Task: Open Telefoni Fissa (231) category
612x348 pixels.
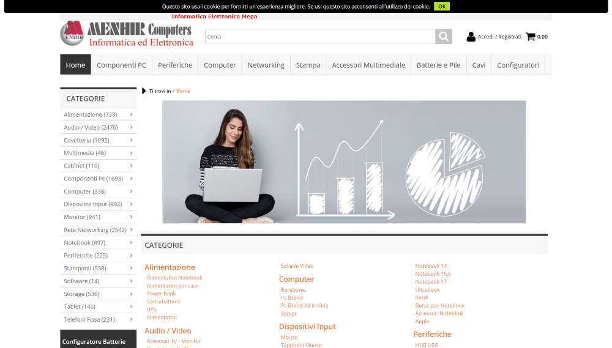Action: (99, 319)
